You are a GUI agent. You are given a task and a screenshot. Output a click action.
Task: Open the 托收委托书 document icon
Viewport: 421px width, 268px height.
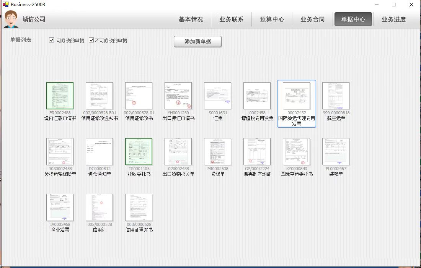pyautogui.click(x=139, y=152)
